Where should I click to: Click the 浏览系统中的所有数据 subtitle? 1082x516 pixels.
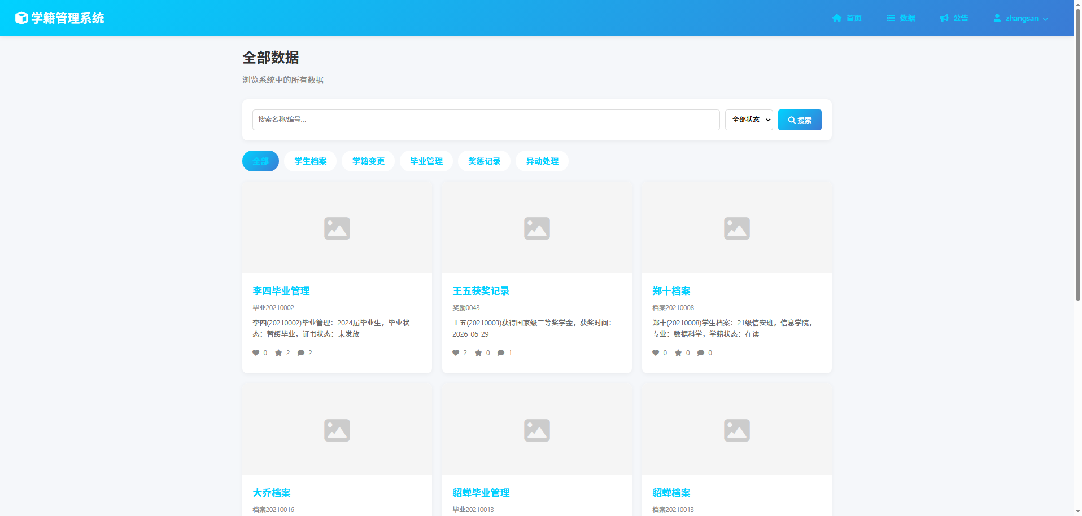pos(283,80)
